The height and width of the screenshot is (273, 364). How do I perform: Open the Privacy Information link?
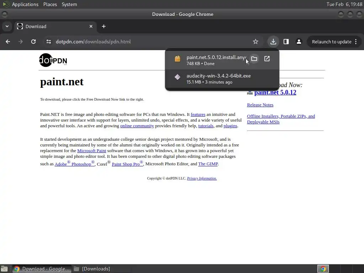point(202,178)
